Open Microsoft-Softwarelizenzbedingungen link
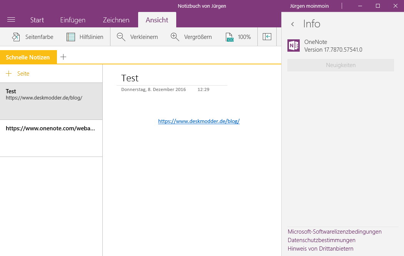Screen dimensions: 404x256 click(x=334, y=232)
